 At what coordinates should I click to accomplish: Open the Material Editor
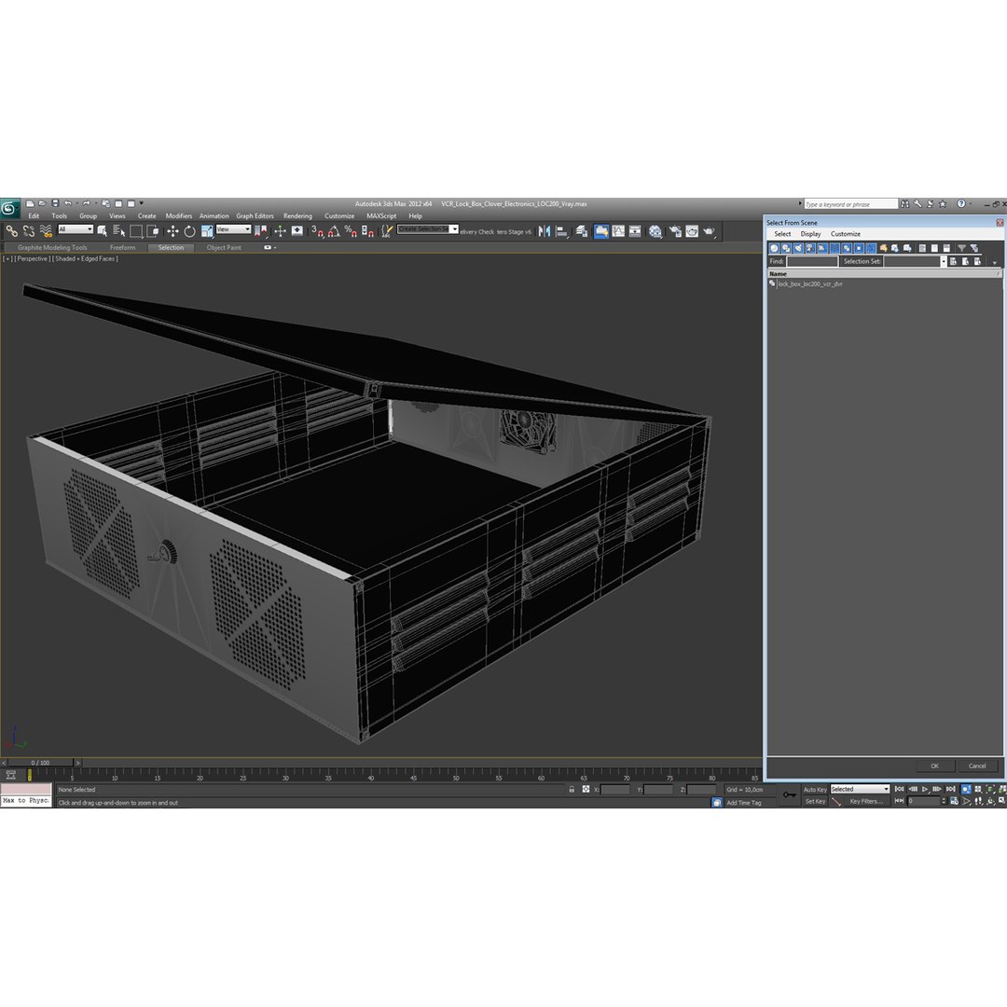pyautogui.click(x=655, y=231)
